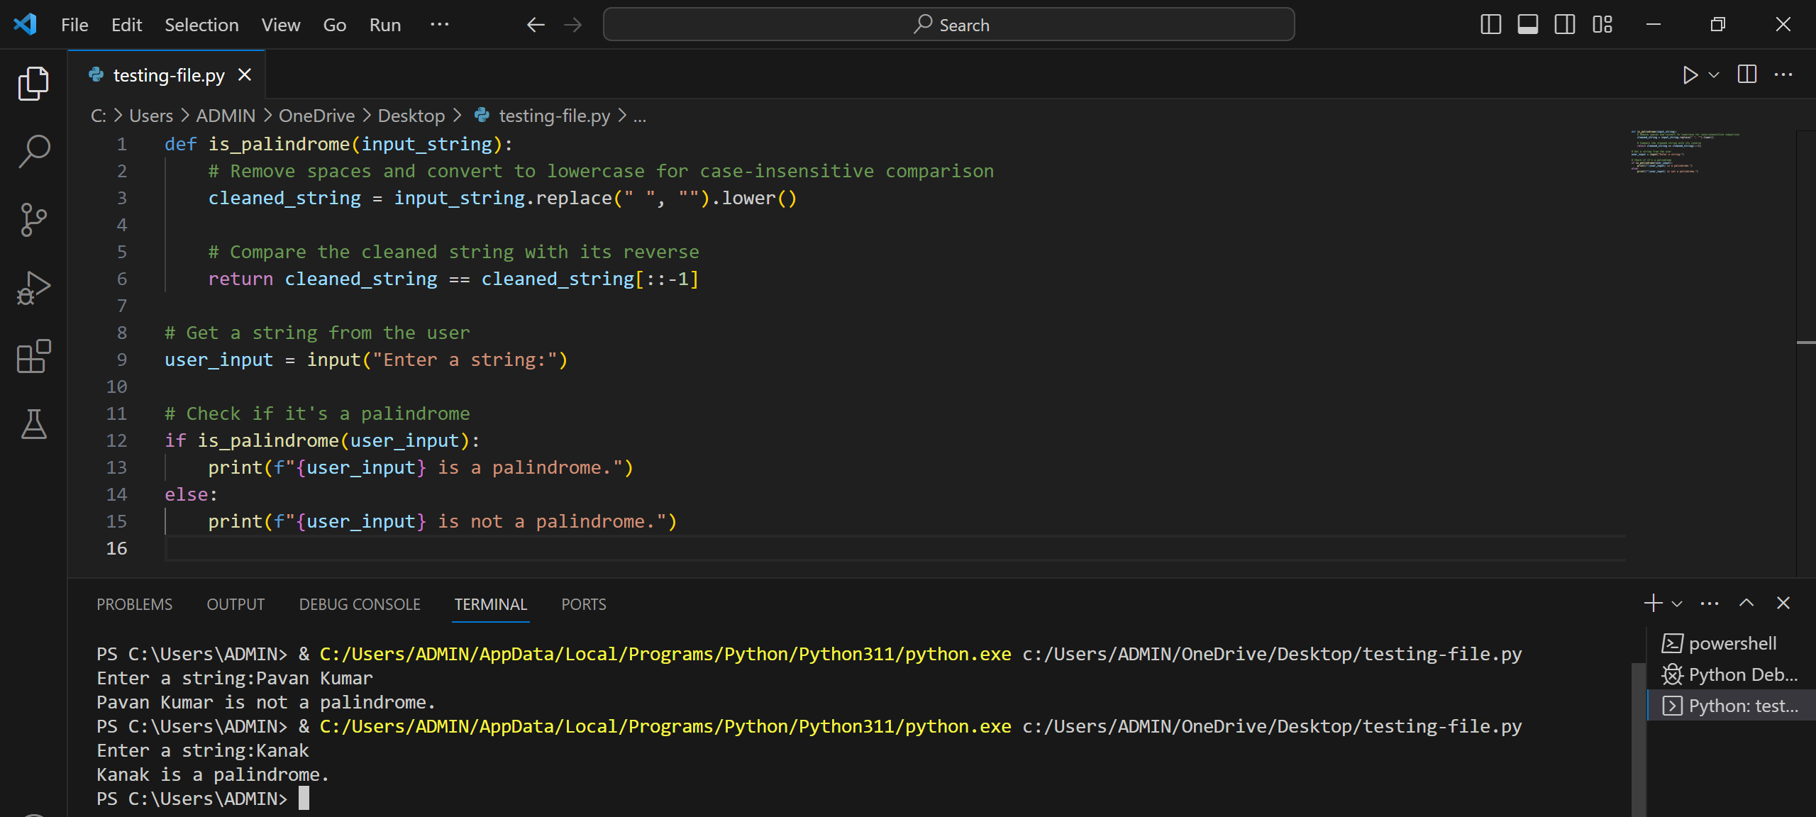Open terminal panel more actions ellipsis
Screen dimensions: 1816x817
tap(1710, 604)
